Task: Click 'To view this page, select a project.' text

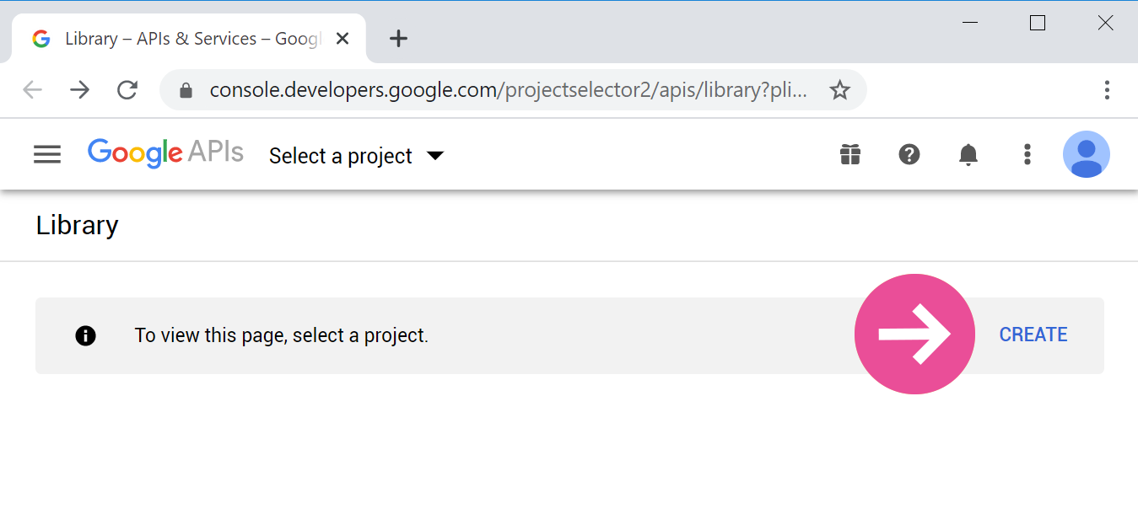Action: (282, 335)
